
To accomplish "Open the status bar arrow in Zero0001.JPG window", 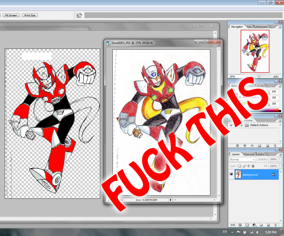I will pos(171,200).
